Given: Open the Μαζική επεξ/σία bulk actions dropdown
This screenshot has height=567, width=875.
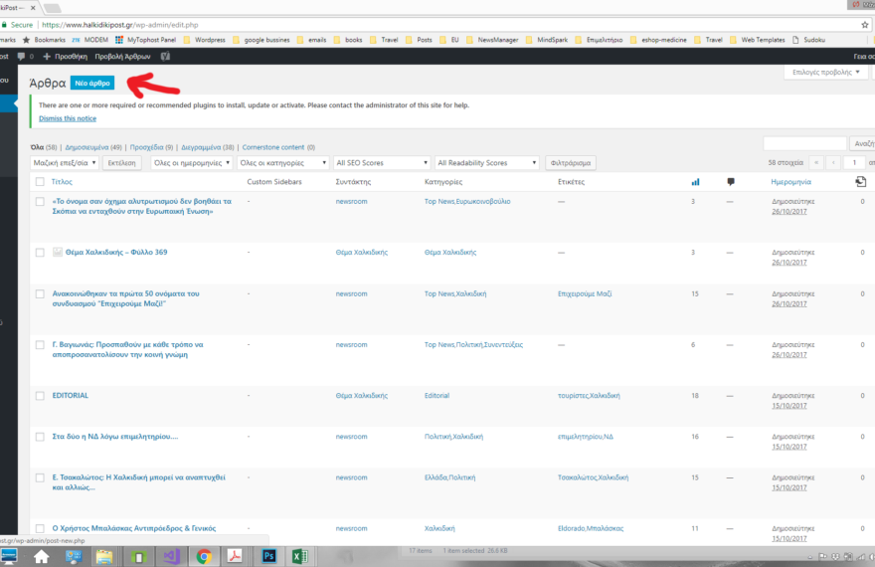Looking at the screenshot, I should click(65, 162).
